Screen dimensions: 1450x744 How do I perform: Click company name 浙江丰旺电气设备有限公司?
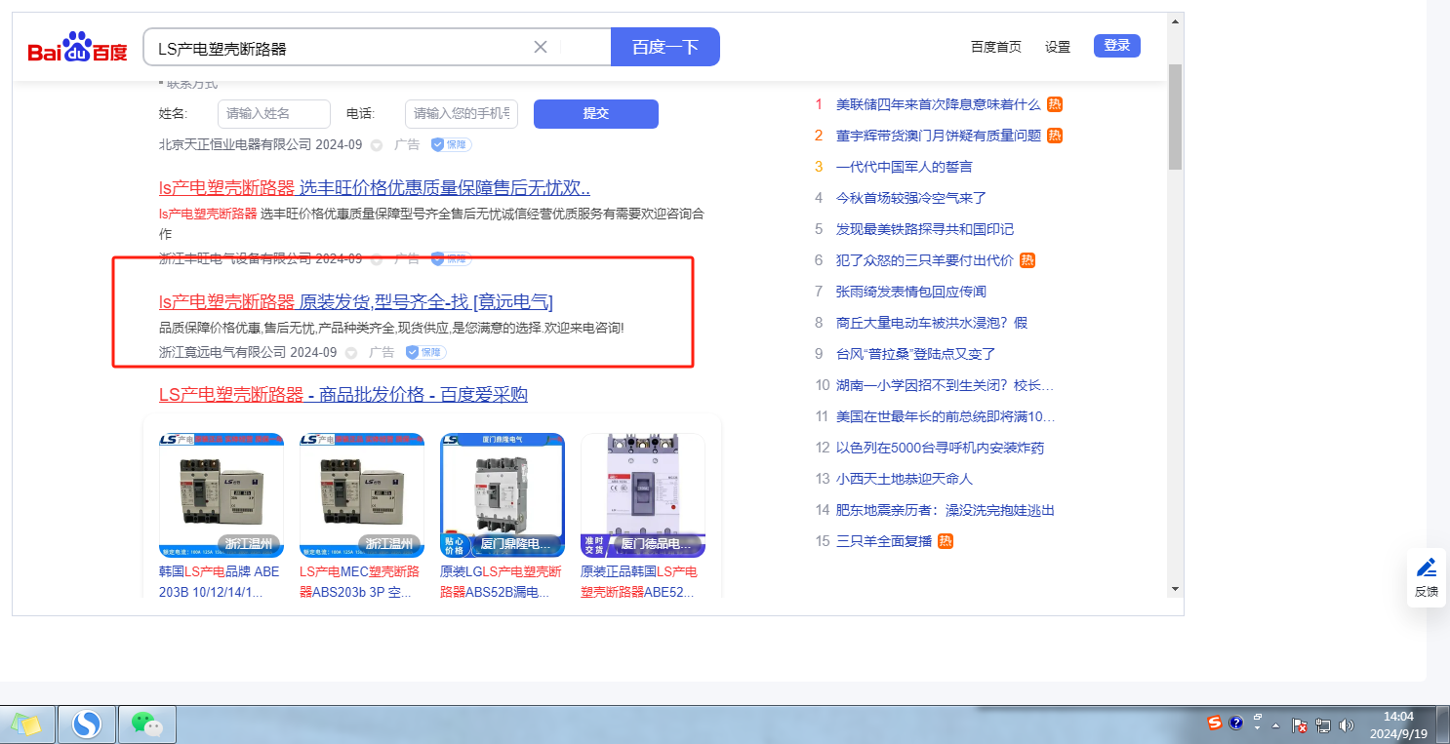tap(236, 258)
